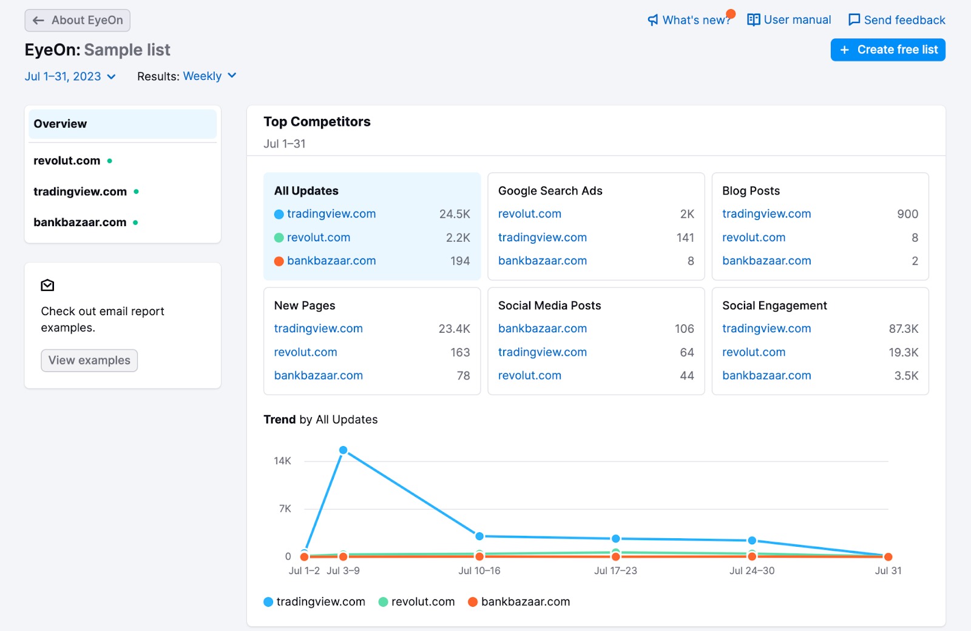971x631 pixels.
Task: Click green status dot beside bankbazaar.com sidebar
Action: point(135,222)
